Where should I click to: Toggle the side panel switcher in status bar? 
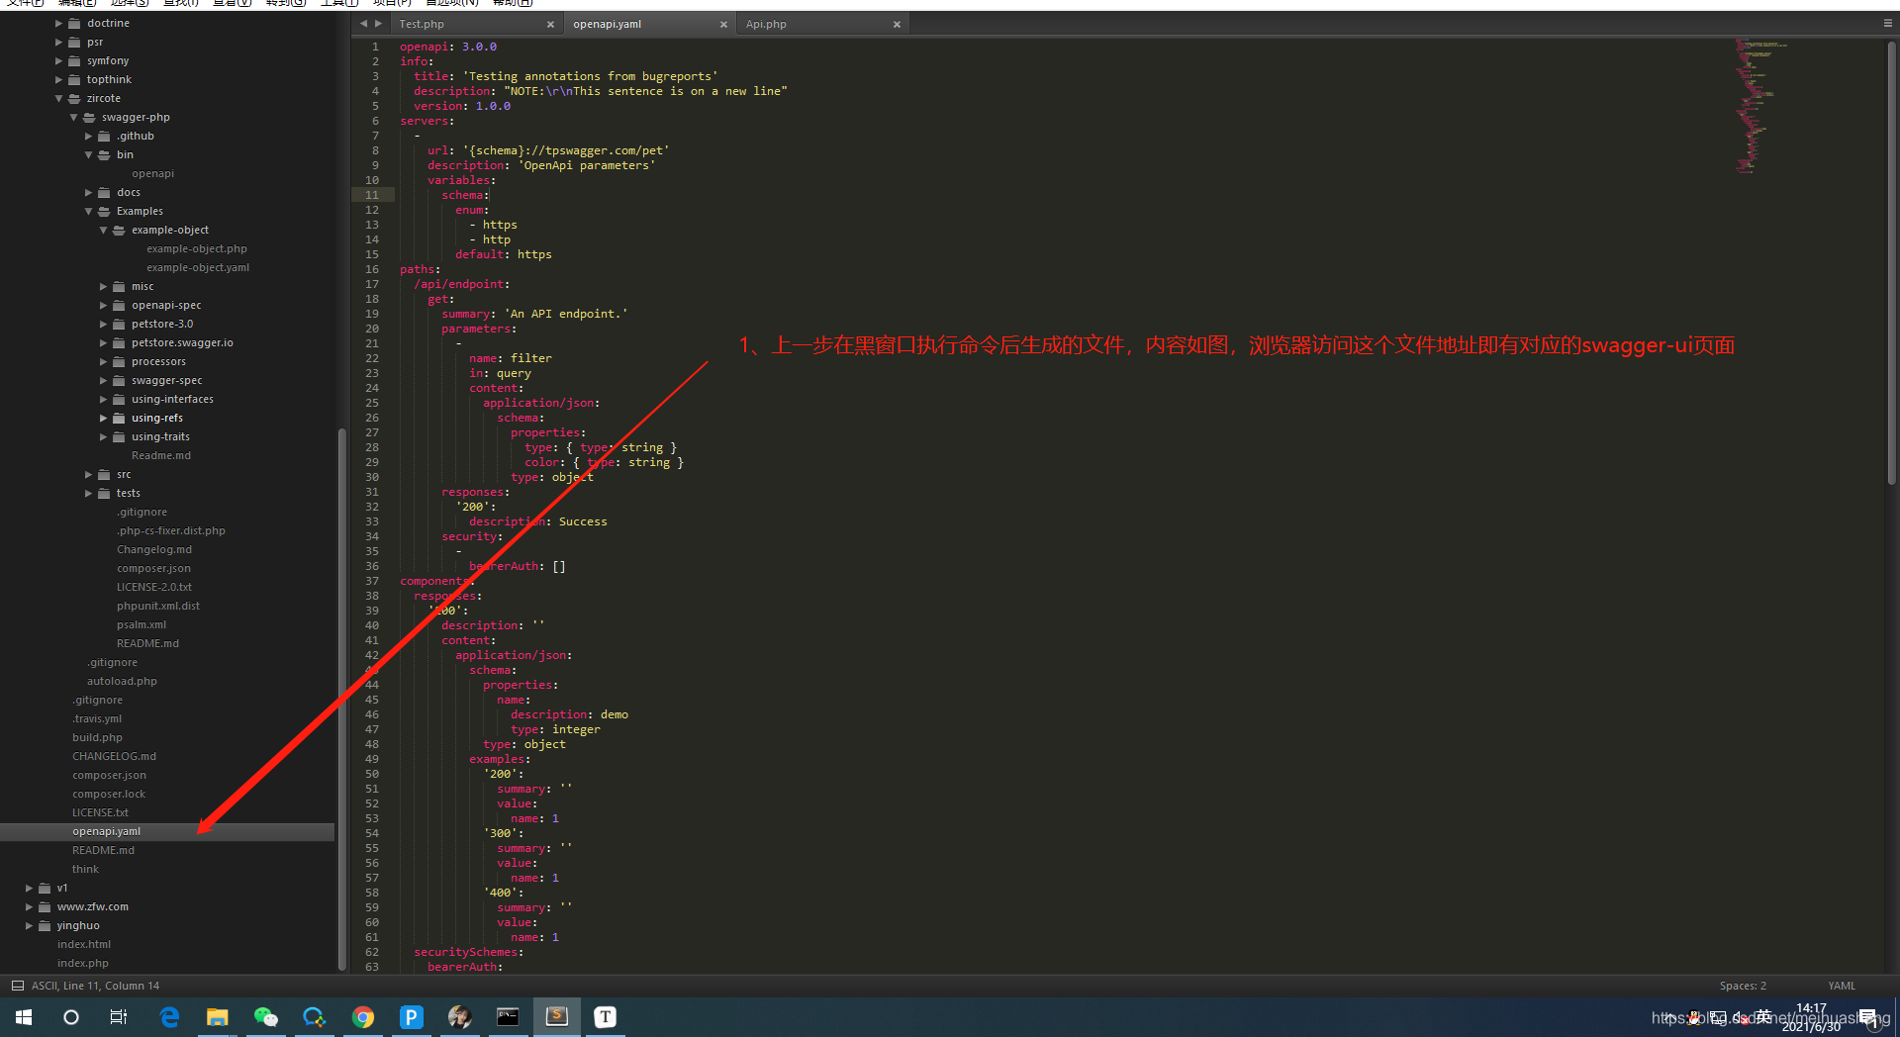coord(17,986)
